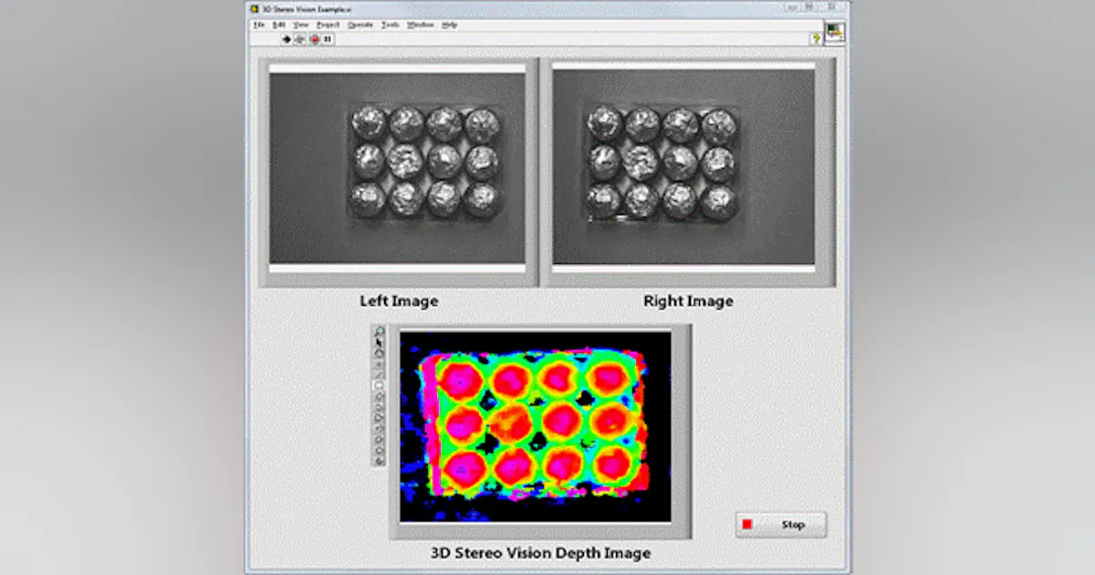Click the colored 3D depth image display
The width and height of the screenshot is (1095, 575).
coord(536,427)
